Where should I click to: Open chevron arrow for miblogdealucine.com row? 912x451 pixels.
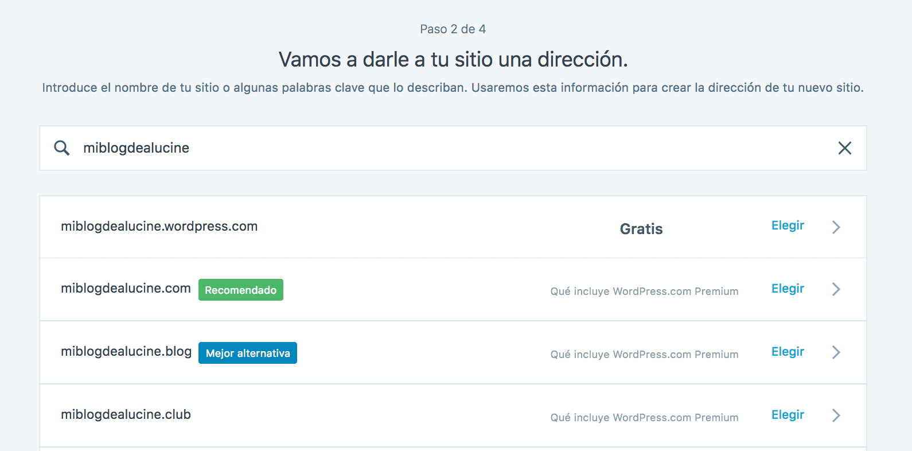836,289
